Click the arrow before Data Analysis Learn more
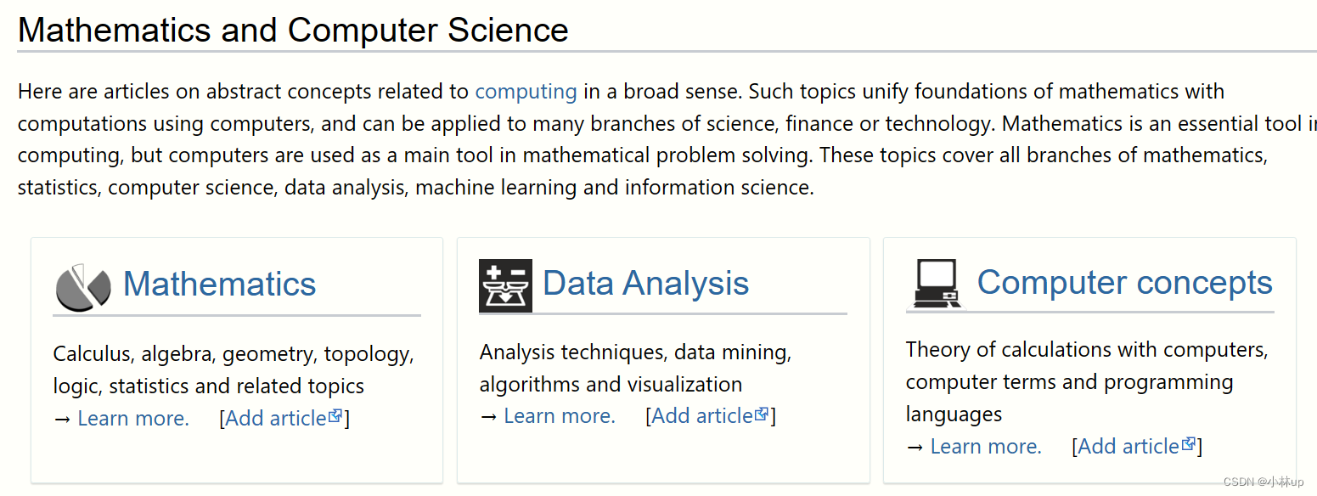This screenshot has width=1317, height=496. pyautogui.click(x=487, y=415)
